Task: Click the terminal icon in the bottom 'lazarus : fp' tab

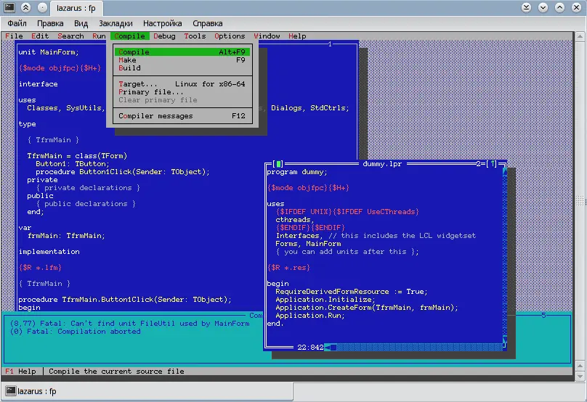Action: (x=10, y=391)
